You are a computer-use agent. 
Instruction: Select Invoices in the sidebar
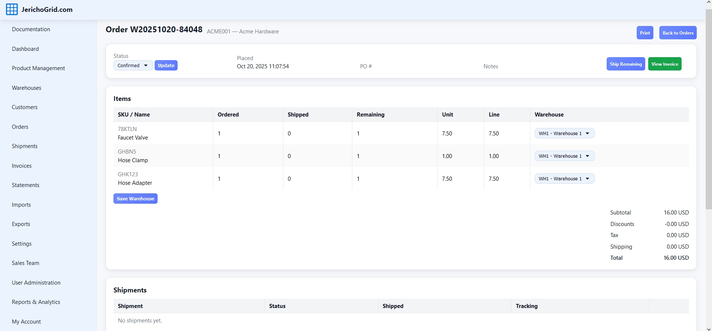(x=22, y=166)
